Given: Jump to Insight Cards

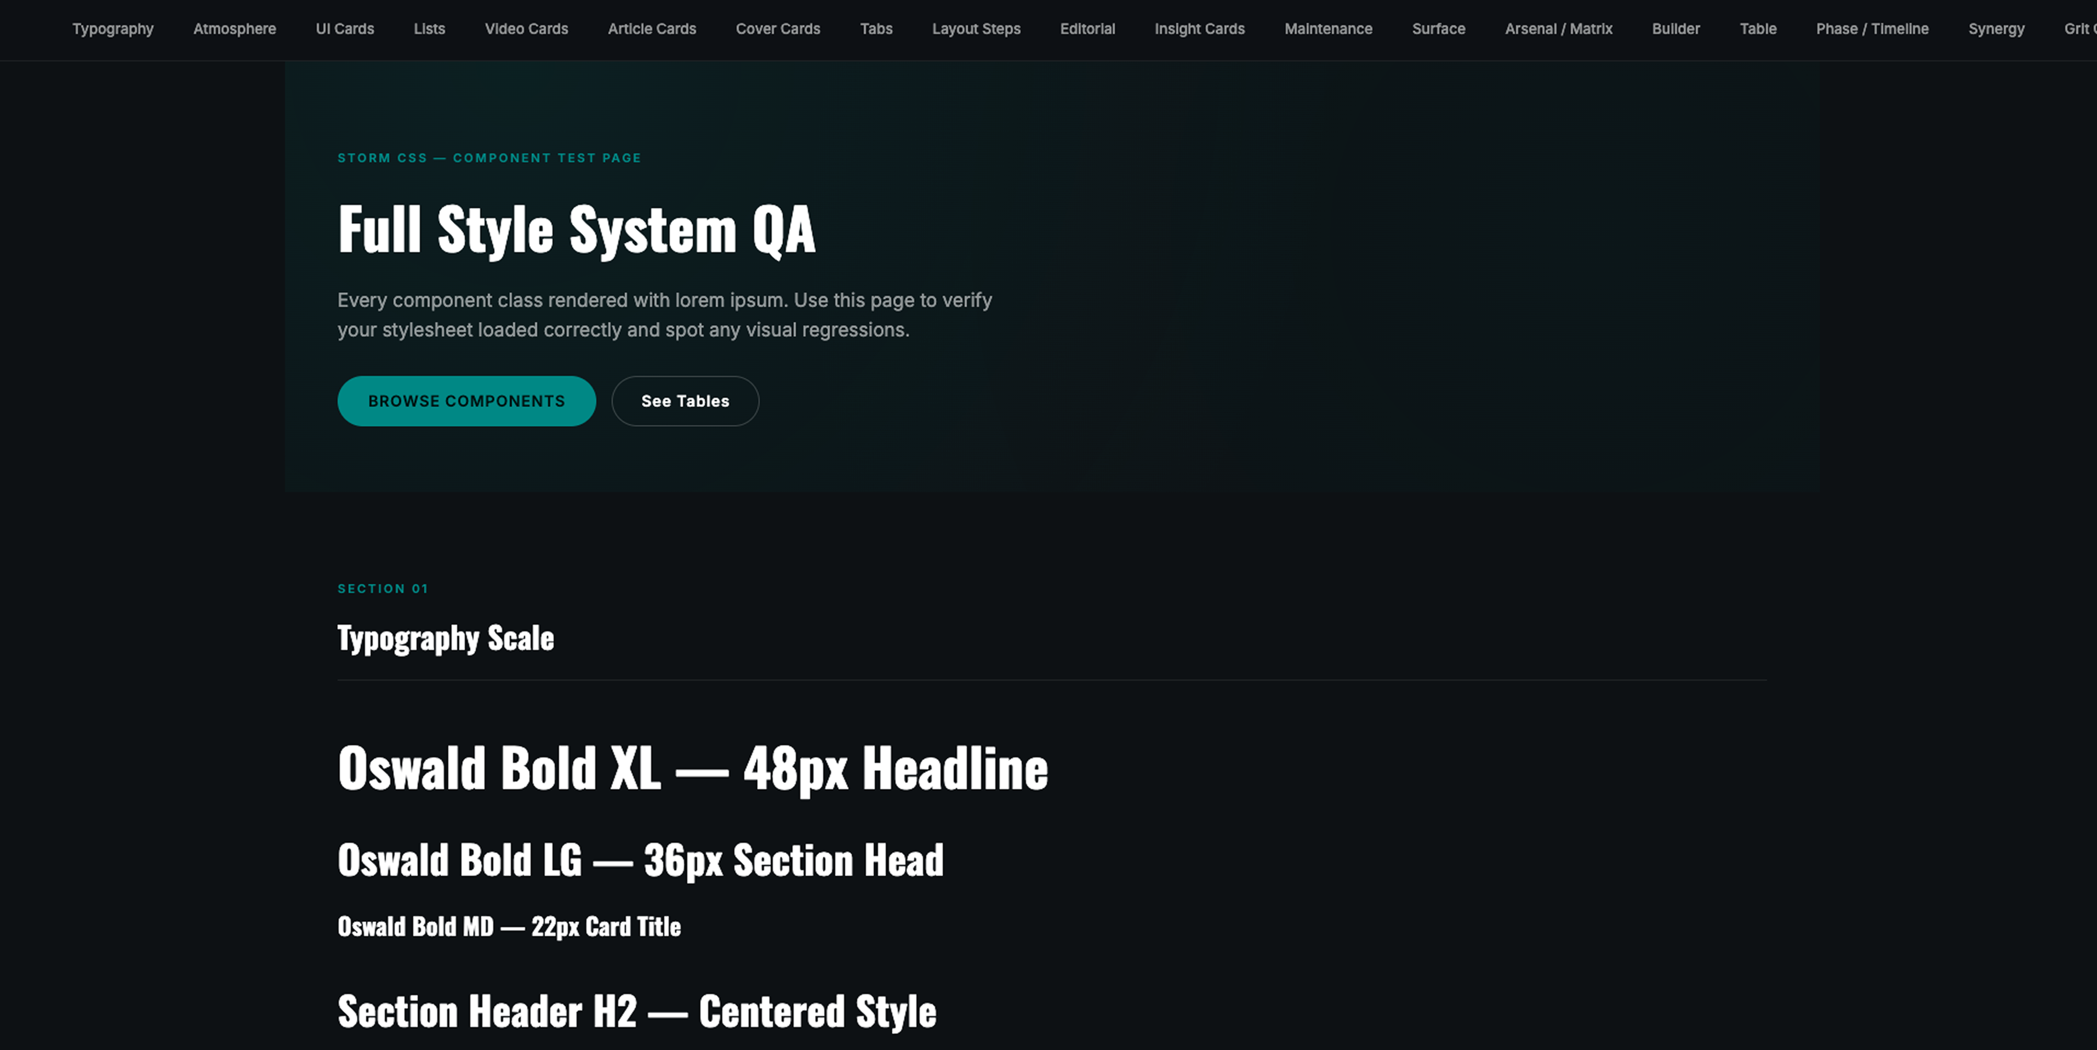Looking at the screenshot, I should coord(1200,29).
